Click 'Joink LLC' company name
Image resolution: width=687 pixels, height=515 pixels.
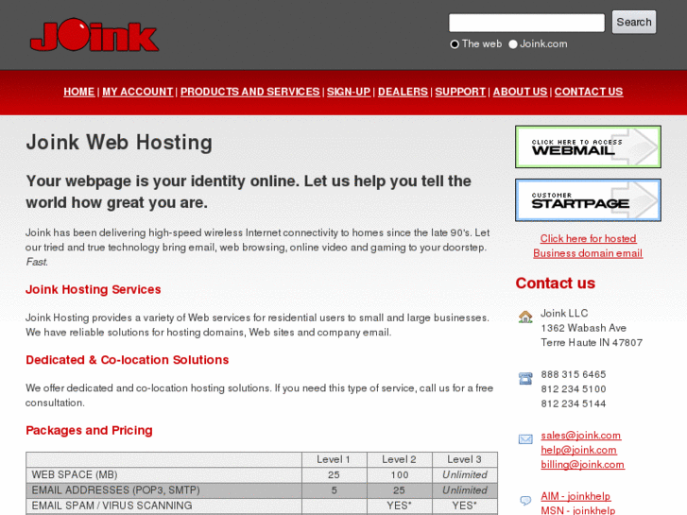[564, 313]
